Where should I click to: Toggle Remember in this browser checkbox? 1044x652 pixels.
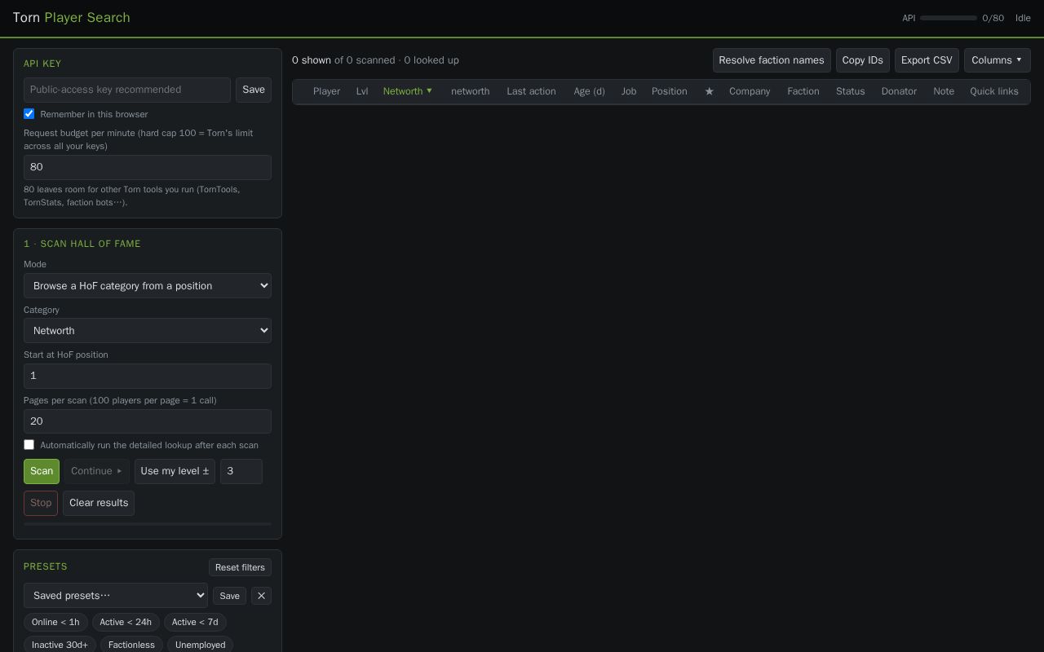pos(29,114)
